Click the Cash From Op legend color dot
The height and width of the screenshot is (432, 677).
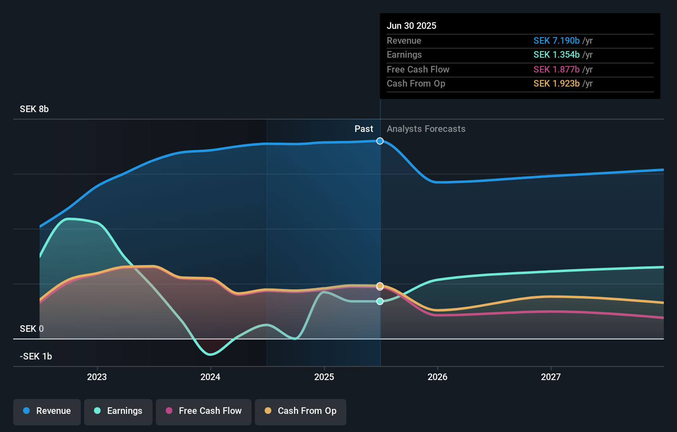pos(268,411)
